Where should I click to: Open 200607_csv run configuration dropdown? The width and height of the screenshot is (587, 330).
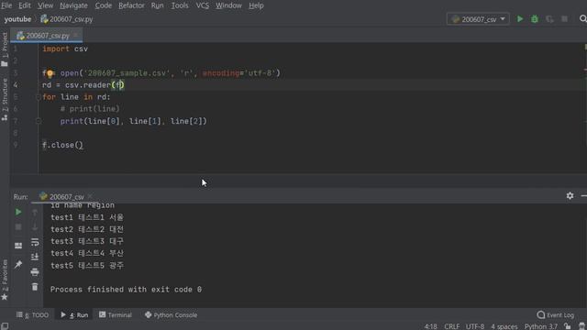478,19
